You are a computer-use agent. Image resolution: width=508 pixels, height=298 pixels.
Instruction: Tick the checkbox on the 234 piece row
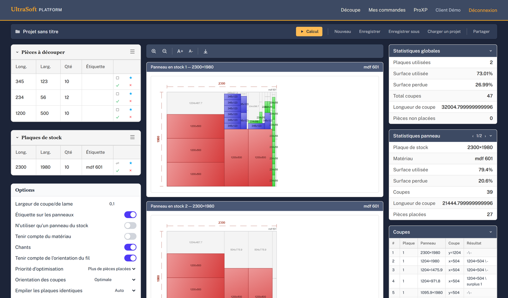click(117, 94)
